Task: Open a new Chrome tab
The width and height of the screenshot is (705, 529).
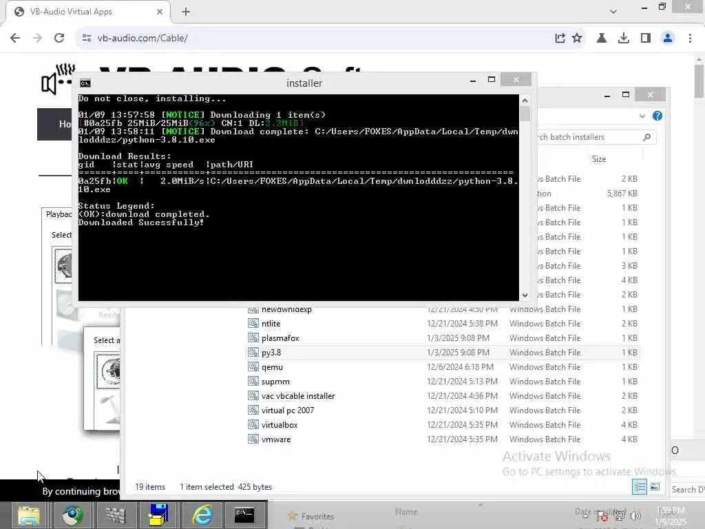Action: coord(186,12)
